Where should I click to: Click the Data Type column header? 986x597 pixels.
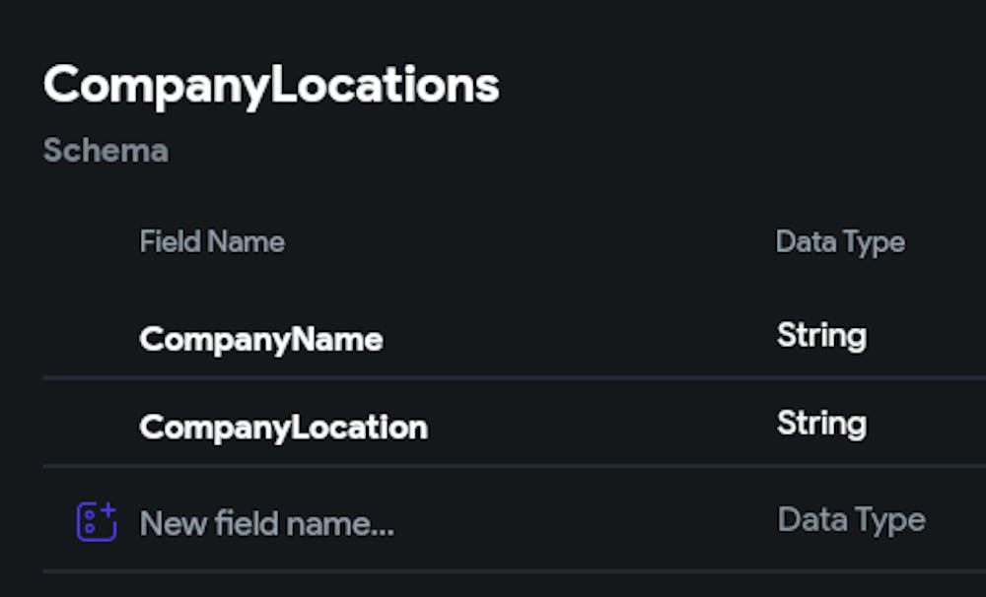coord(840,241)
